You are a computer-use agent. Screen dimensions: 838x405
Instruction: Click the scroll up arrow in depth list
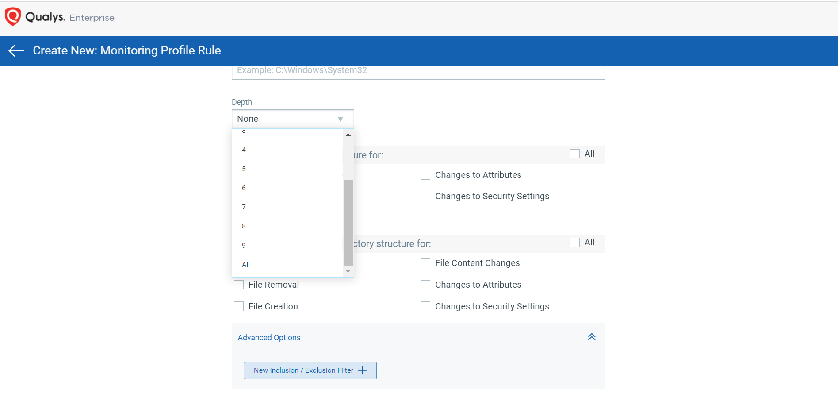coord(348,135)
